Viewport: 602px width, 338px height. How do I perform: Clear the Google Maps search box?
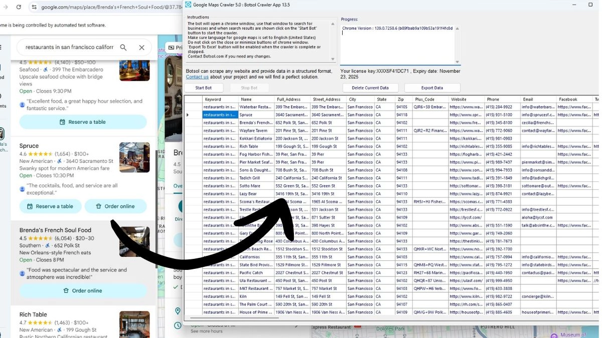[x=141, y=47]
